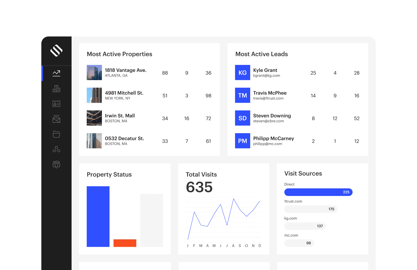Click the KG avatar for Kyle Grant
Image resolution: width=417 pixels, height=270 pixels.
(243, 72)
